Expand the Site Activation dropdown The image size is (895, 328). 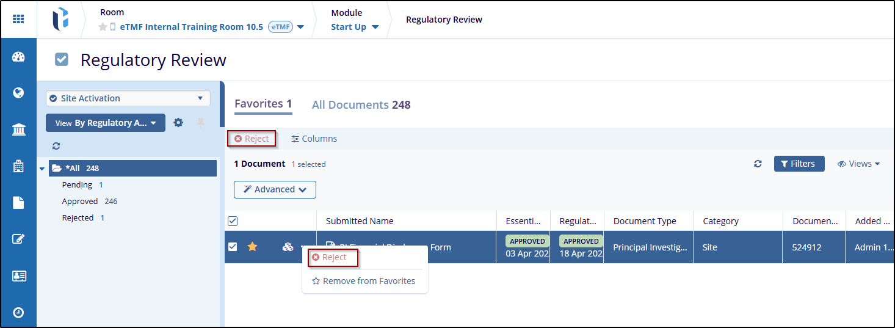(x=128, y=98)
